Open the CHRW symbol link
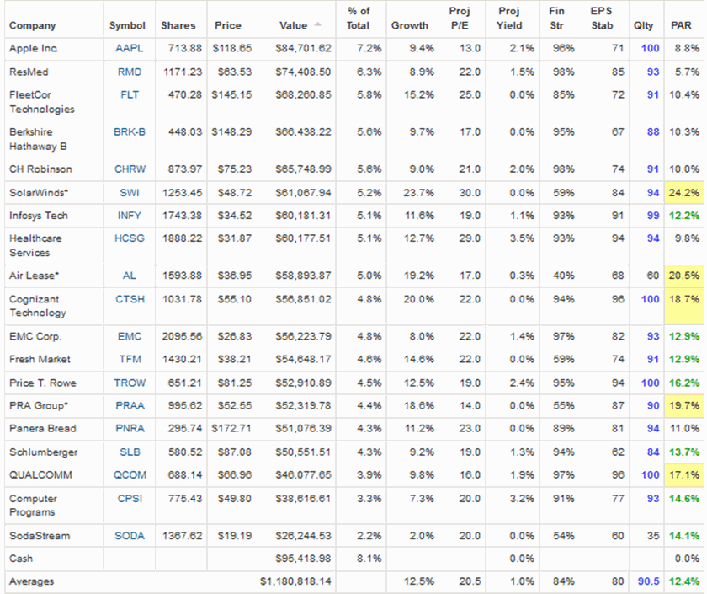The height and width of the screenshot is (594, 707). pyautogui.click(x=130, y=169)
